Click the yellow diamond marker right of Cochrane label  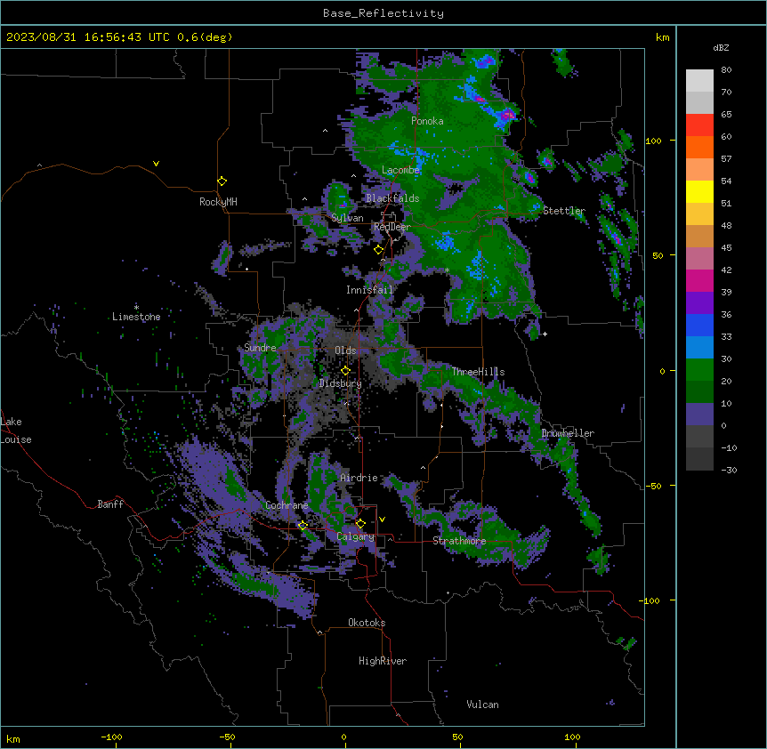pos(303,525)
